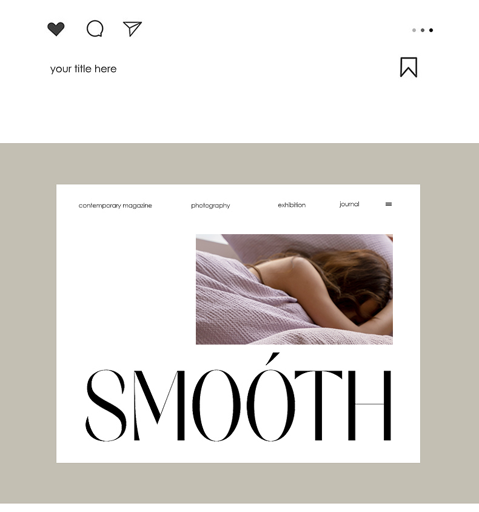The image size is (479, 512).
Task: Select the middle dark gray carousel dot
Action: tap(423, 30)
